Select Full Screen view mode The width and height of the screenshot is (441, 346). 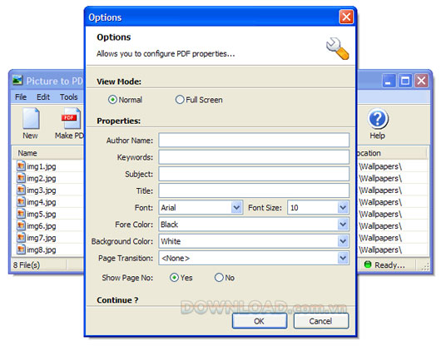click(x=180, y=100)
